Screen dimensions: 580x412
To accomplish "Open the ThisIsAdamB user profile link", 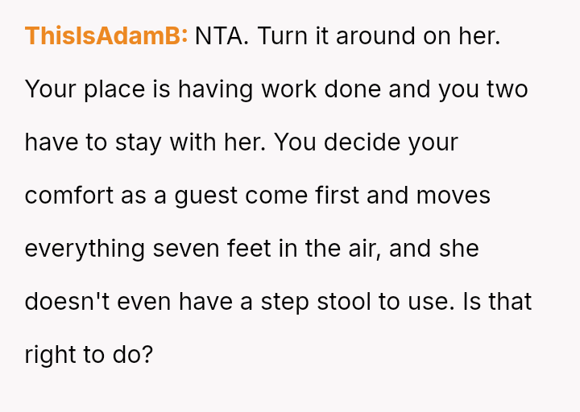I will click(x=106, y=36).
